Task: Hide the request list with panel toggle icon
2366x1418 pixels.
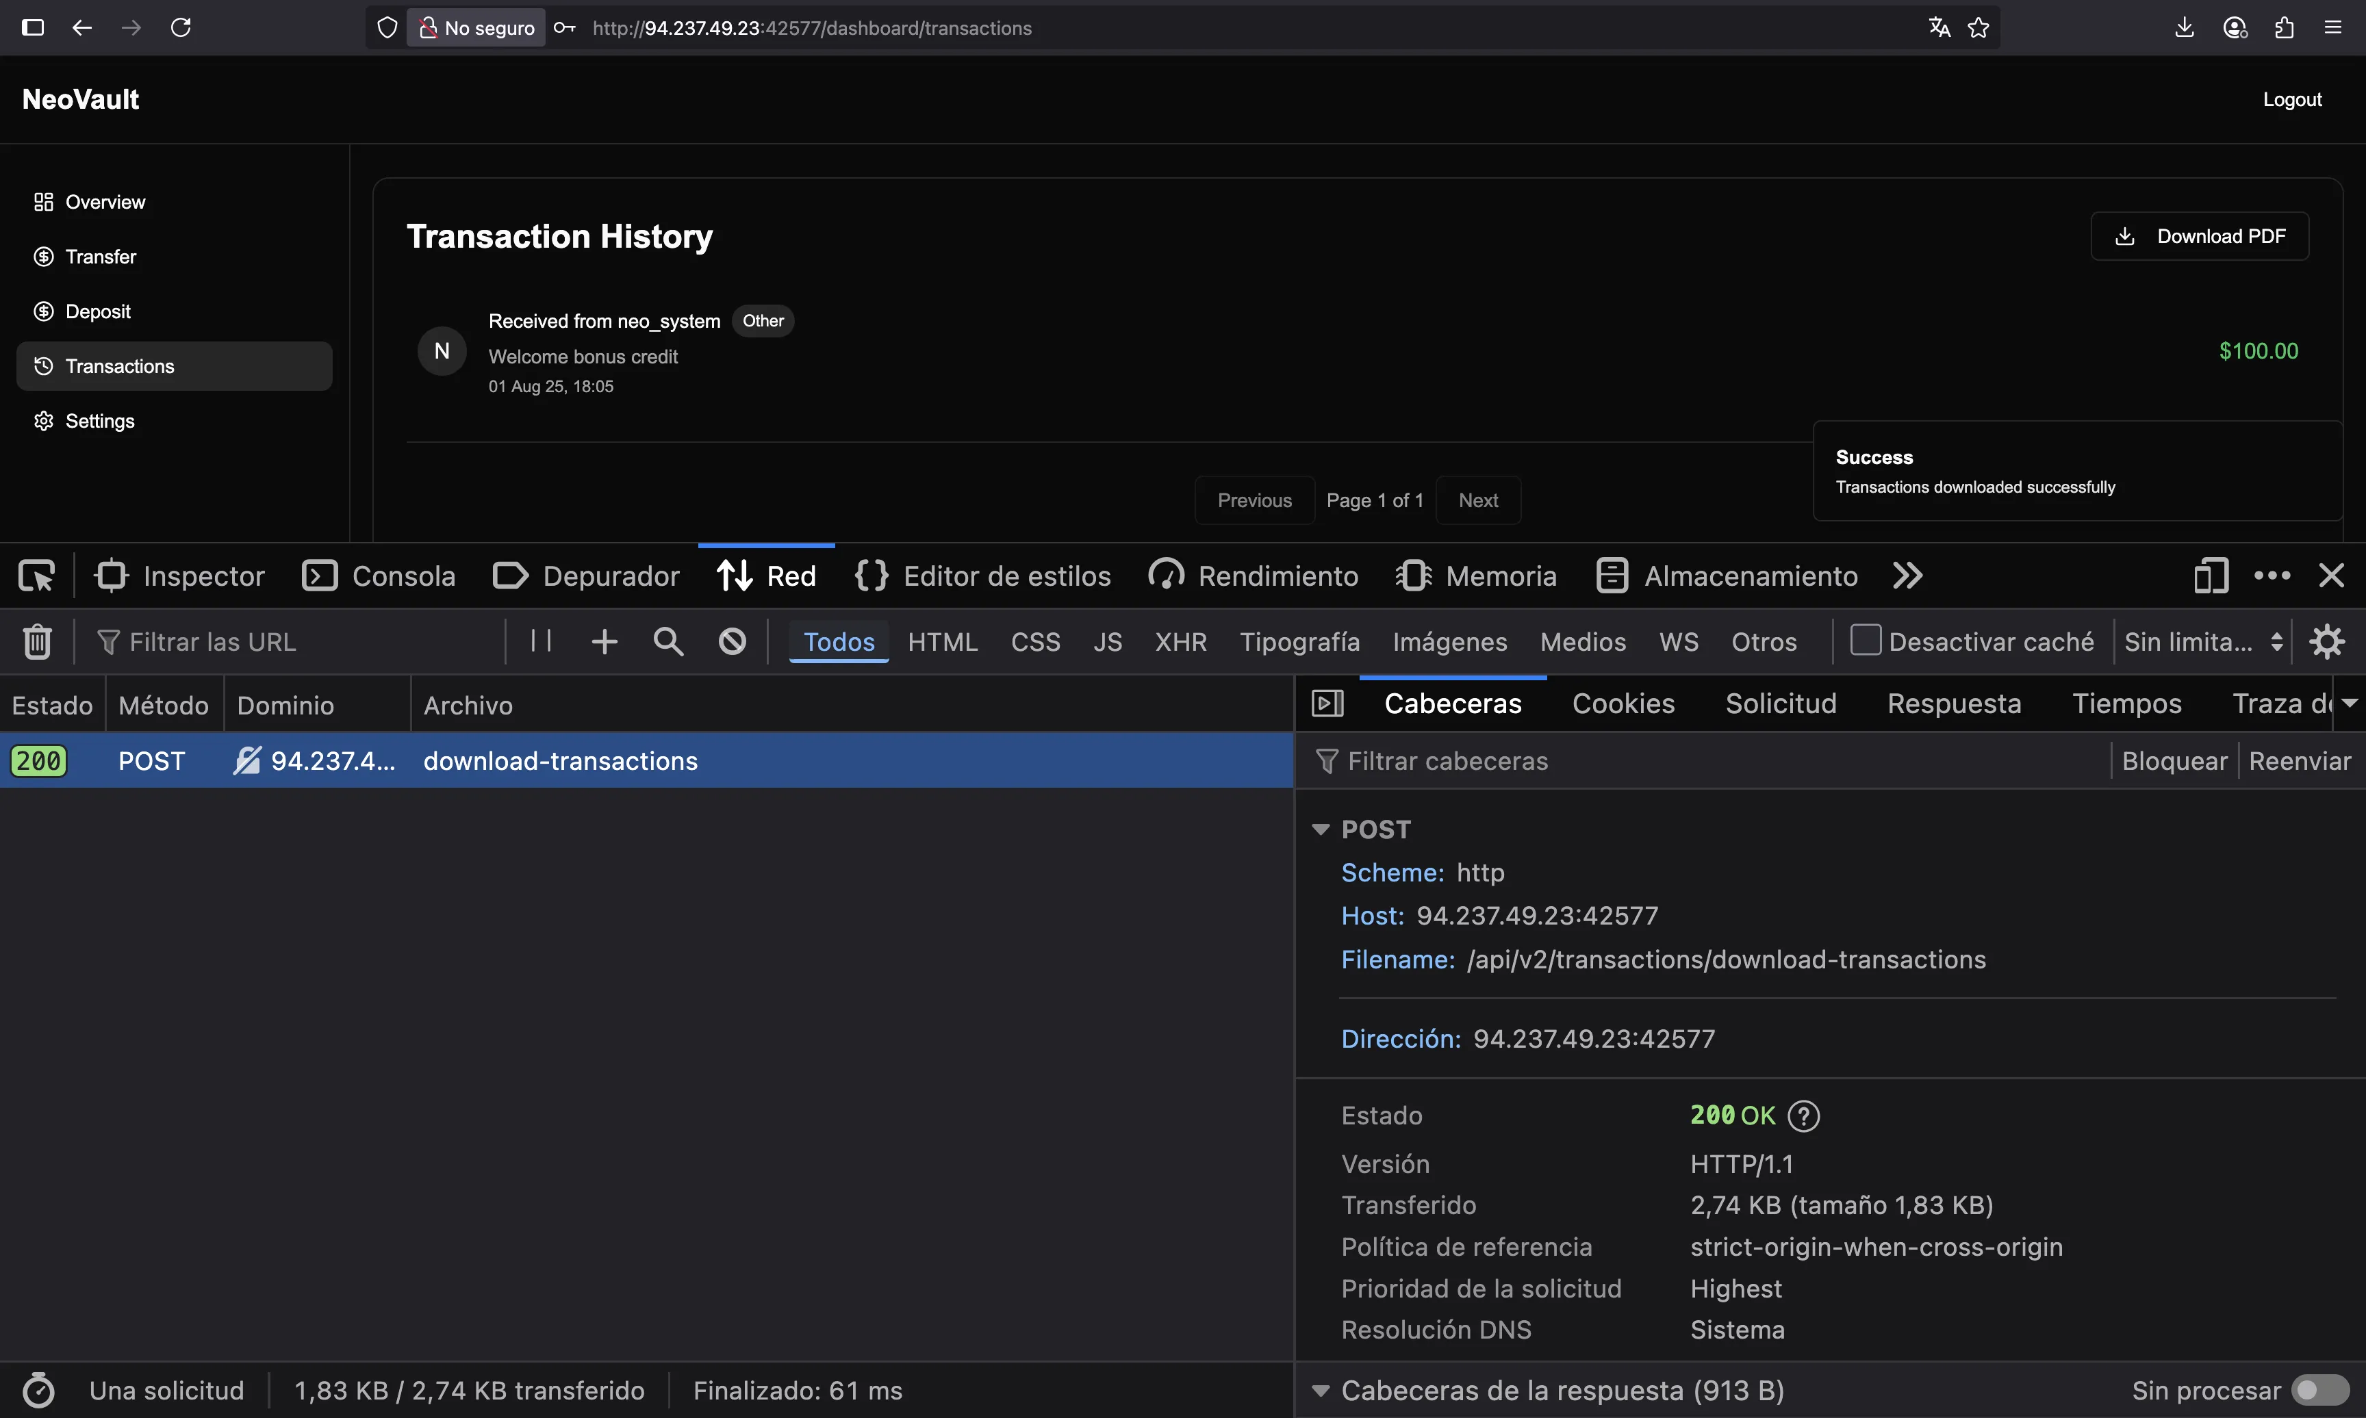Action: (x=1328, y=704)
